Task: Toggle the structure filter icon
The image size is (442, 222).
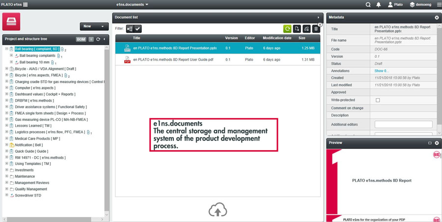Action: (130, 29)
